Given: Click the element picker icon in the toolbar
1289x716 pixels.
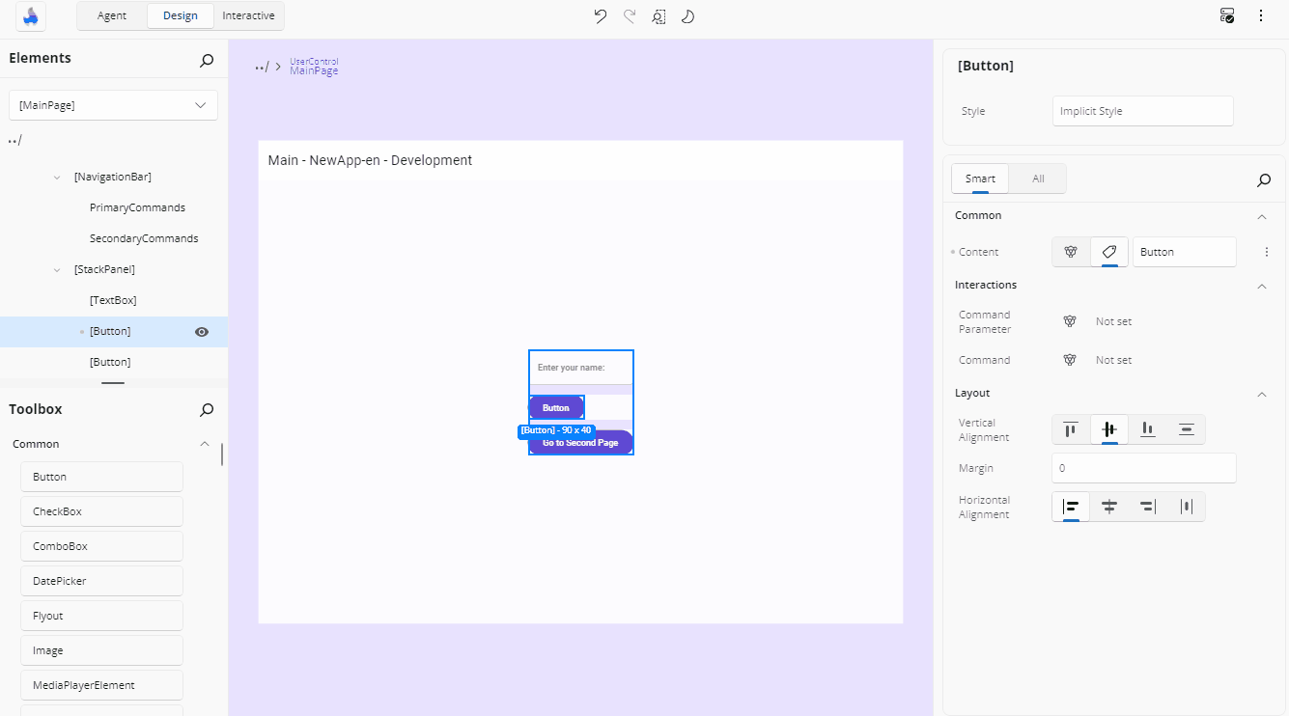Looking at the screenshot, I should pos(659,15).
